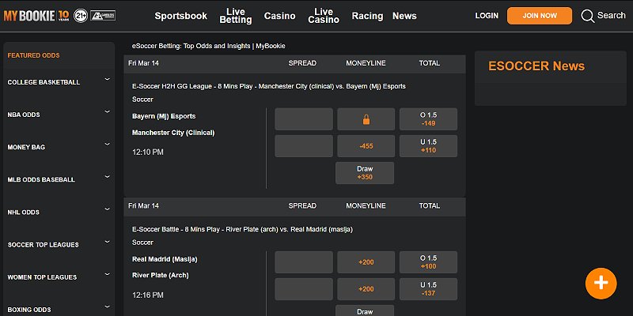Open the Search text link

(x=611, y=15)
